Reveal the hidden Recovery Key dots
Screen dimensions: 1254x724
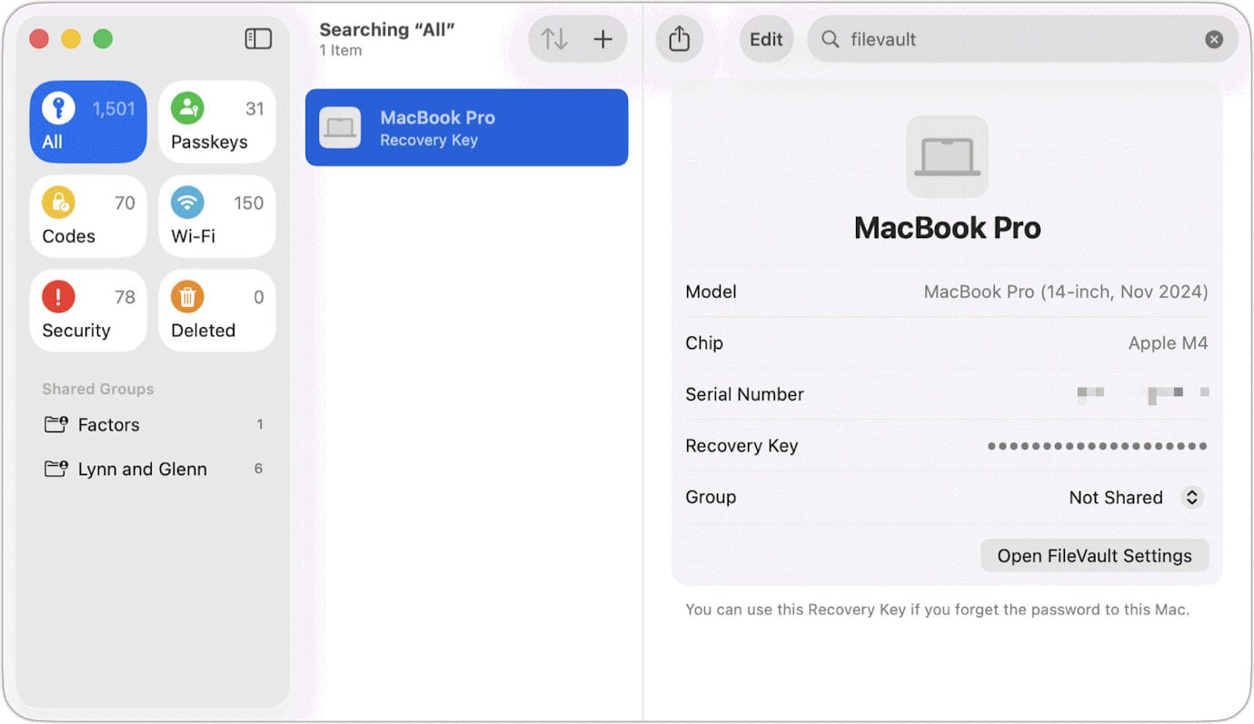pos(1097,446)
